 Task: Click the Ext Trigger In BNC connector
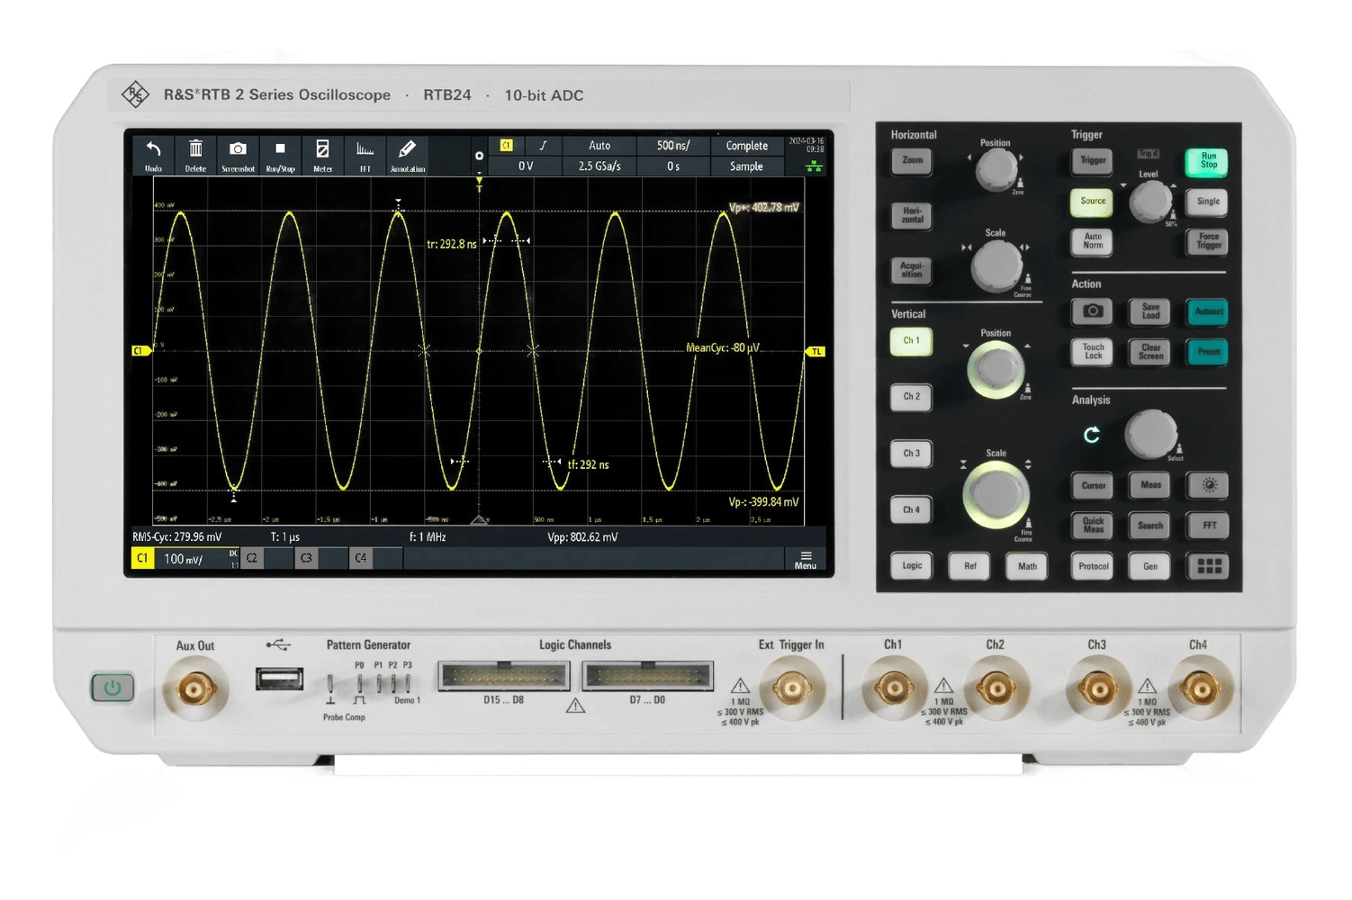click(x=792, y=689)
